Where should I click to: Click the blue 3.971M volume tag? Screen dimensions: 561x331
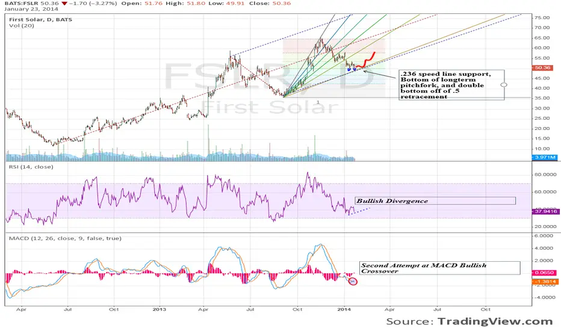pos(545,157)
